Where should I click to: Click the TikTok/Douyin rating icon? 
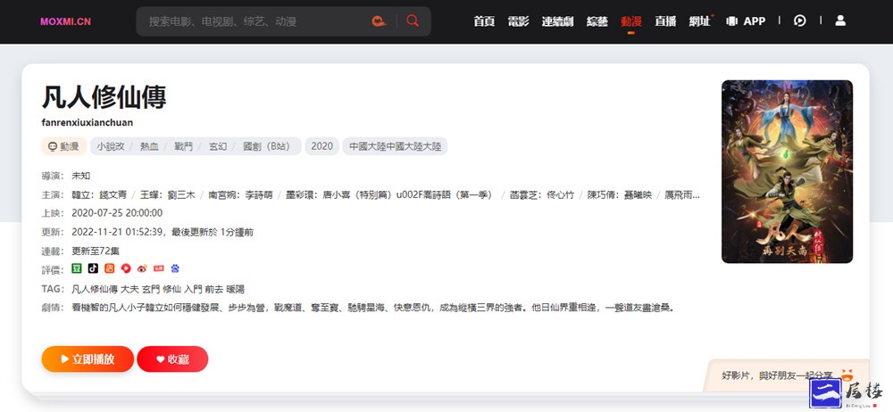93,268
